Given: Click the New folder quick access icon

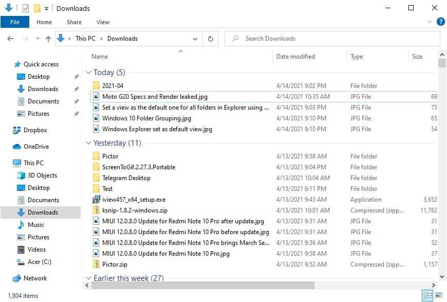Looking at the screenshot, I should tap(37, 8).
